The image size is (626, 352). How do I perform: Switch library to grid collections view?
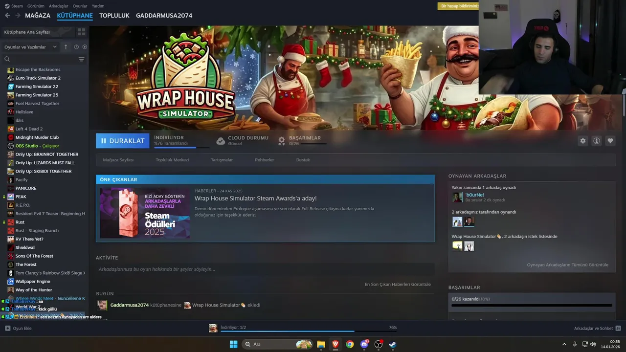point(81,32)
